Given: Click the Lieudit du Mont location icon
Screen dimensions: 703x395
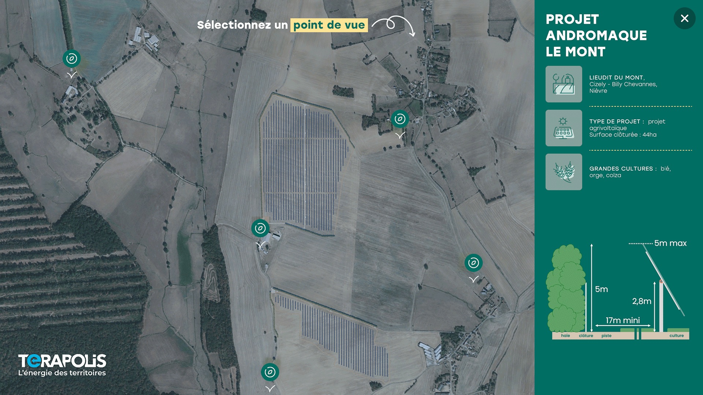Looking at the screenshot, I should [563, 84].
